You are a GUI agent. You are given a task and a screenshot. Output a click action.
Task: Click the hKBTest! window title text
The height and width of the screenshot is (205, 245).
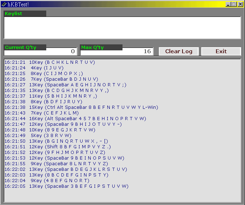click(18, 4)
